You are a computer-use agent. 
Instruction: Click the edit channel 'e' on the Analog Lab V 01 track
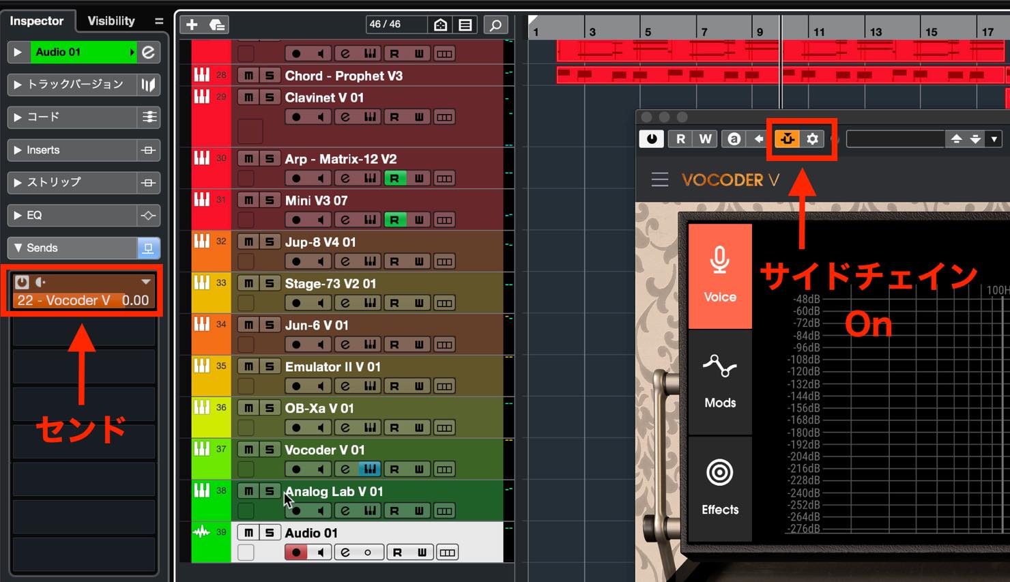(345, 511)
